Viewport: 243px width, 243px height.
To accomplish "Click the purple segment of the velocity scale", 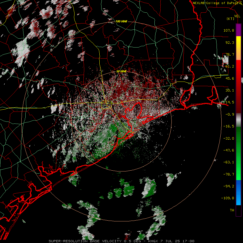I will coord(238,30).
